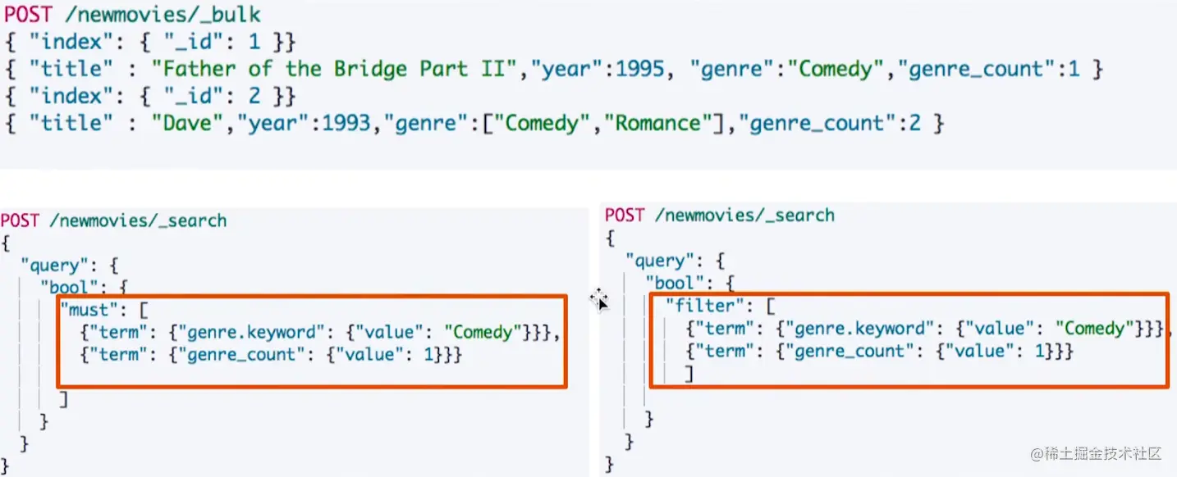Screen dimensions: 1177x477
Task: Click the "POST /newmovies/_bulk" request line
Action: point(132,15)
